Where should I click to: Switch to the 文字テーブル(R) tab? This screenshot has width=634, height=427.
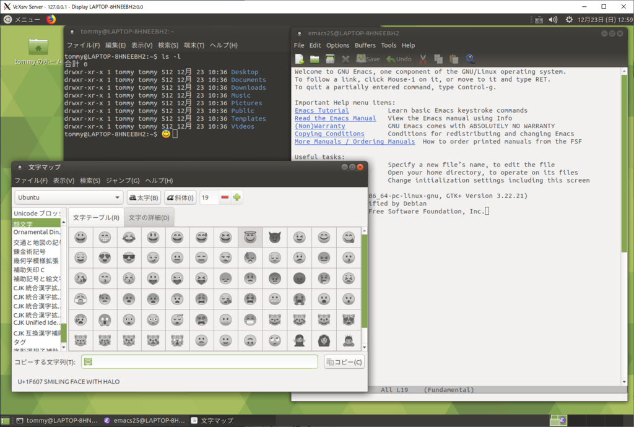coord(96,218)
